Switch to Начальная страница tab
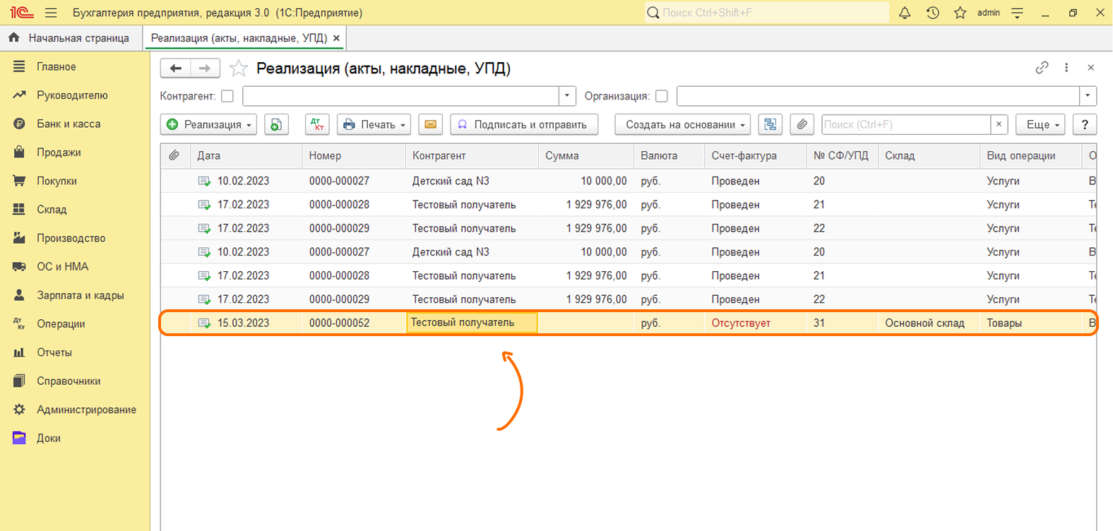 (x=71, y=38)
